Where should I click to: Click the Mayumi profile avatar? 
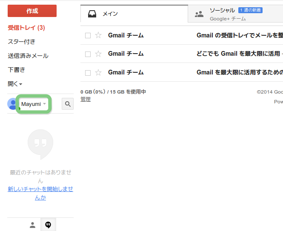[x=12, y=104]
